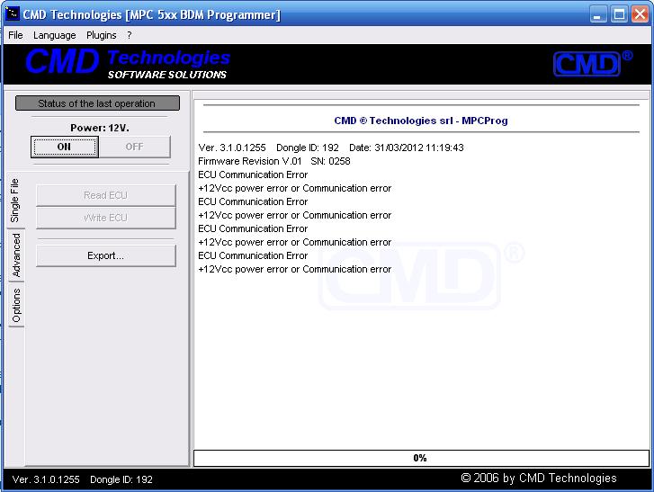The width and height of the screenshot is (654, 492).
Task: Click the Read ECU button
Action: click(x=105, y=195)
